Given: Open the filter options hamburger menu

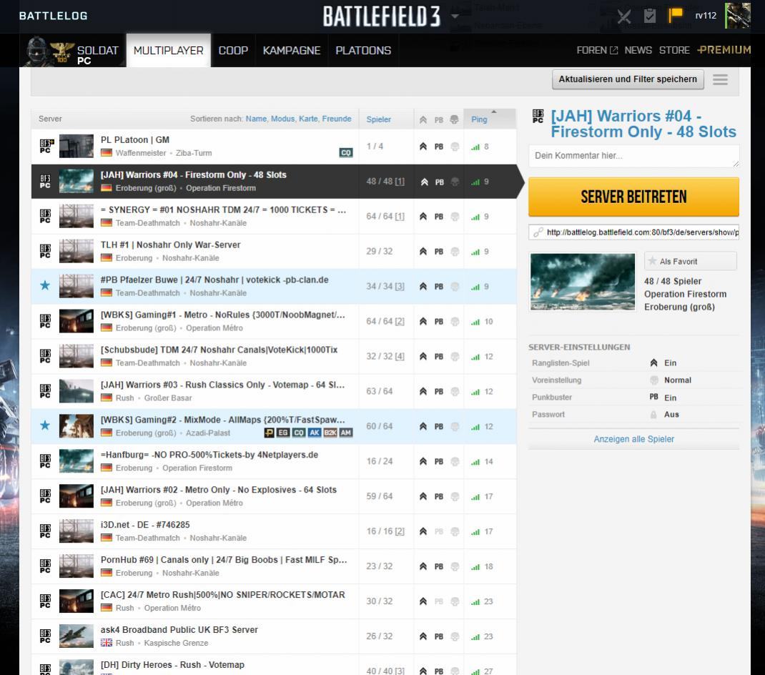Looking at the screenshot, I should click(720, 79).
